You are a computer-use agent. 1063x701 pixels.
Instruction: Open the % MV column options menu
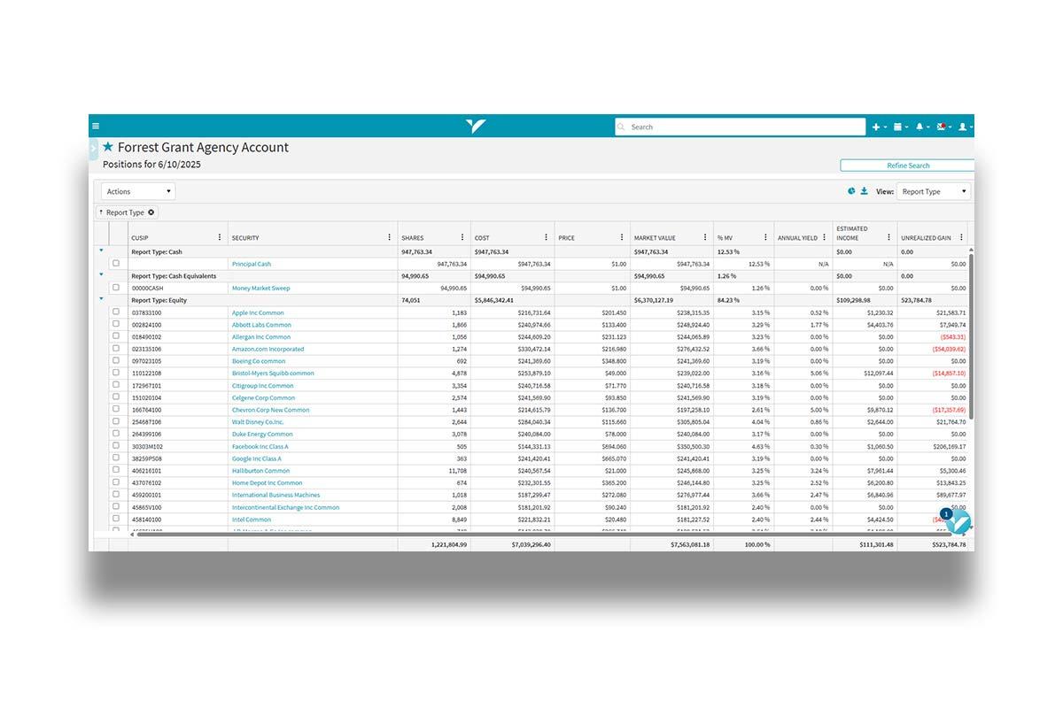point(765,237)
